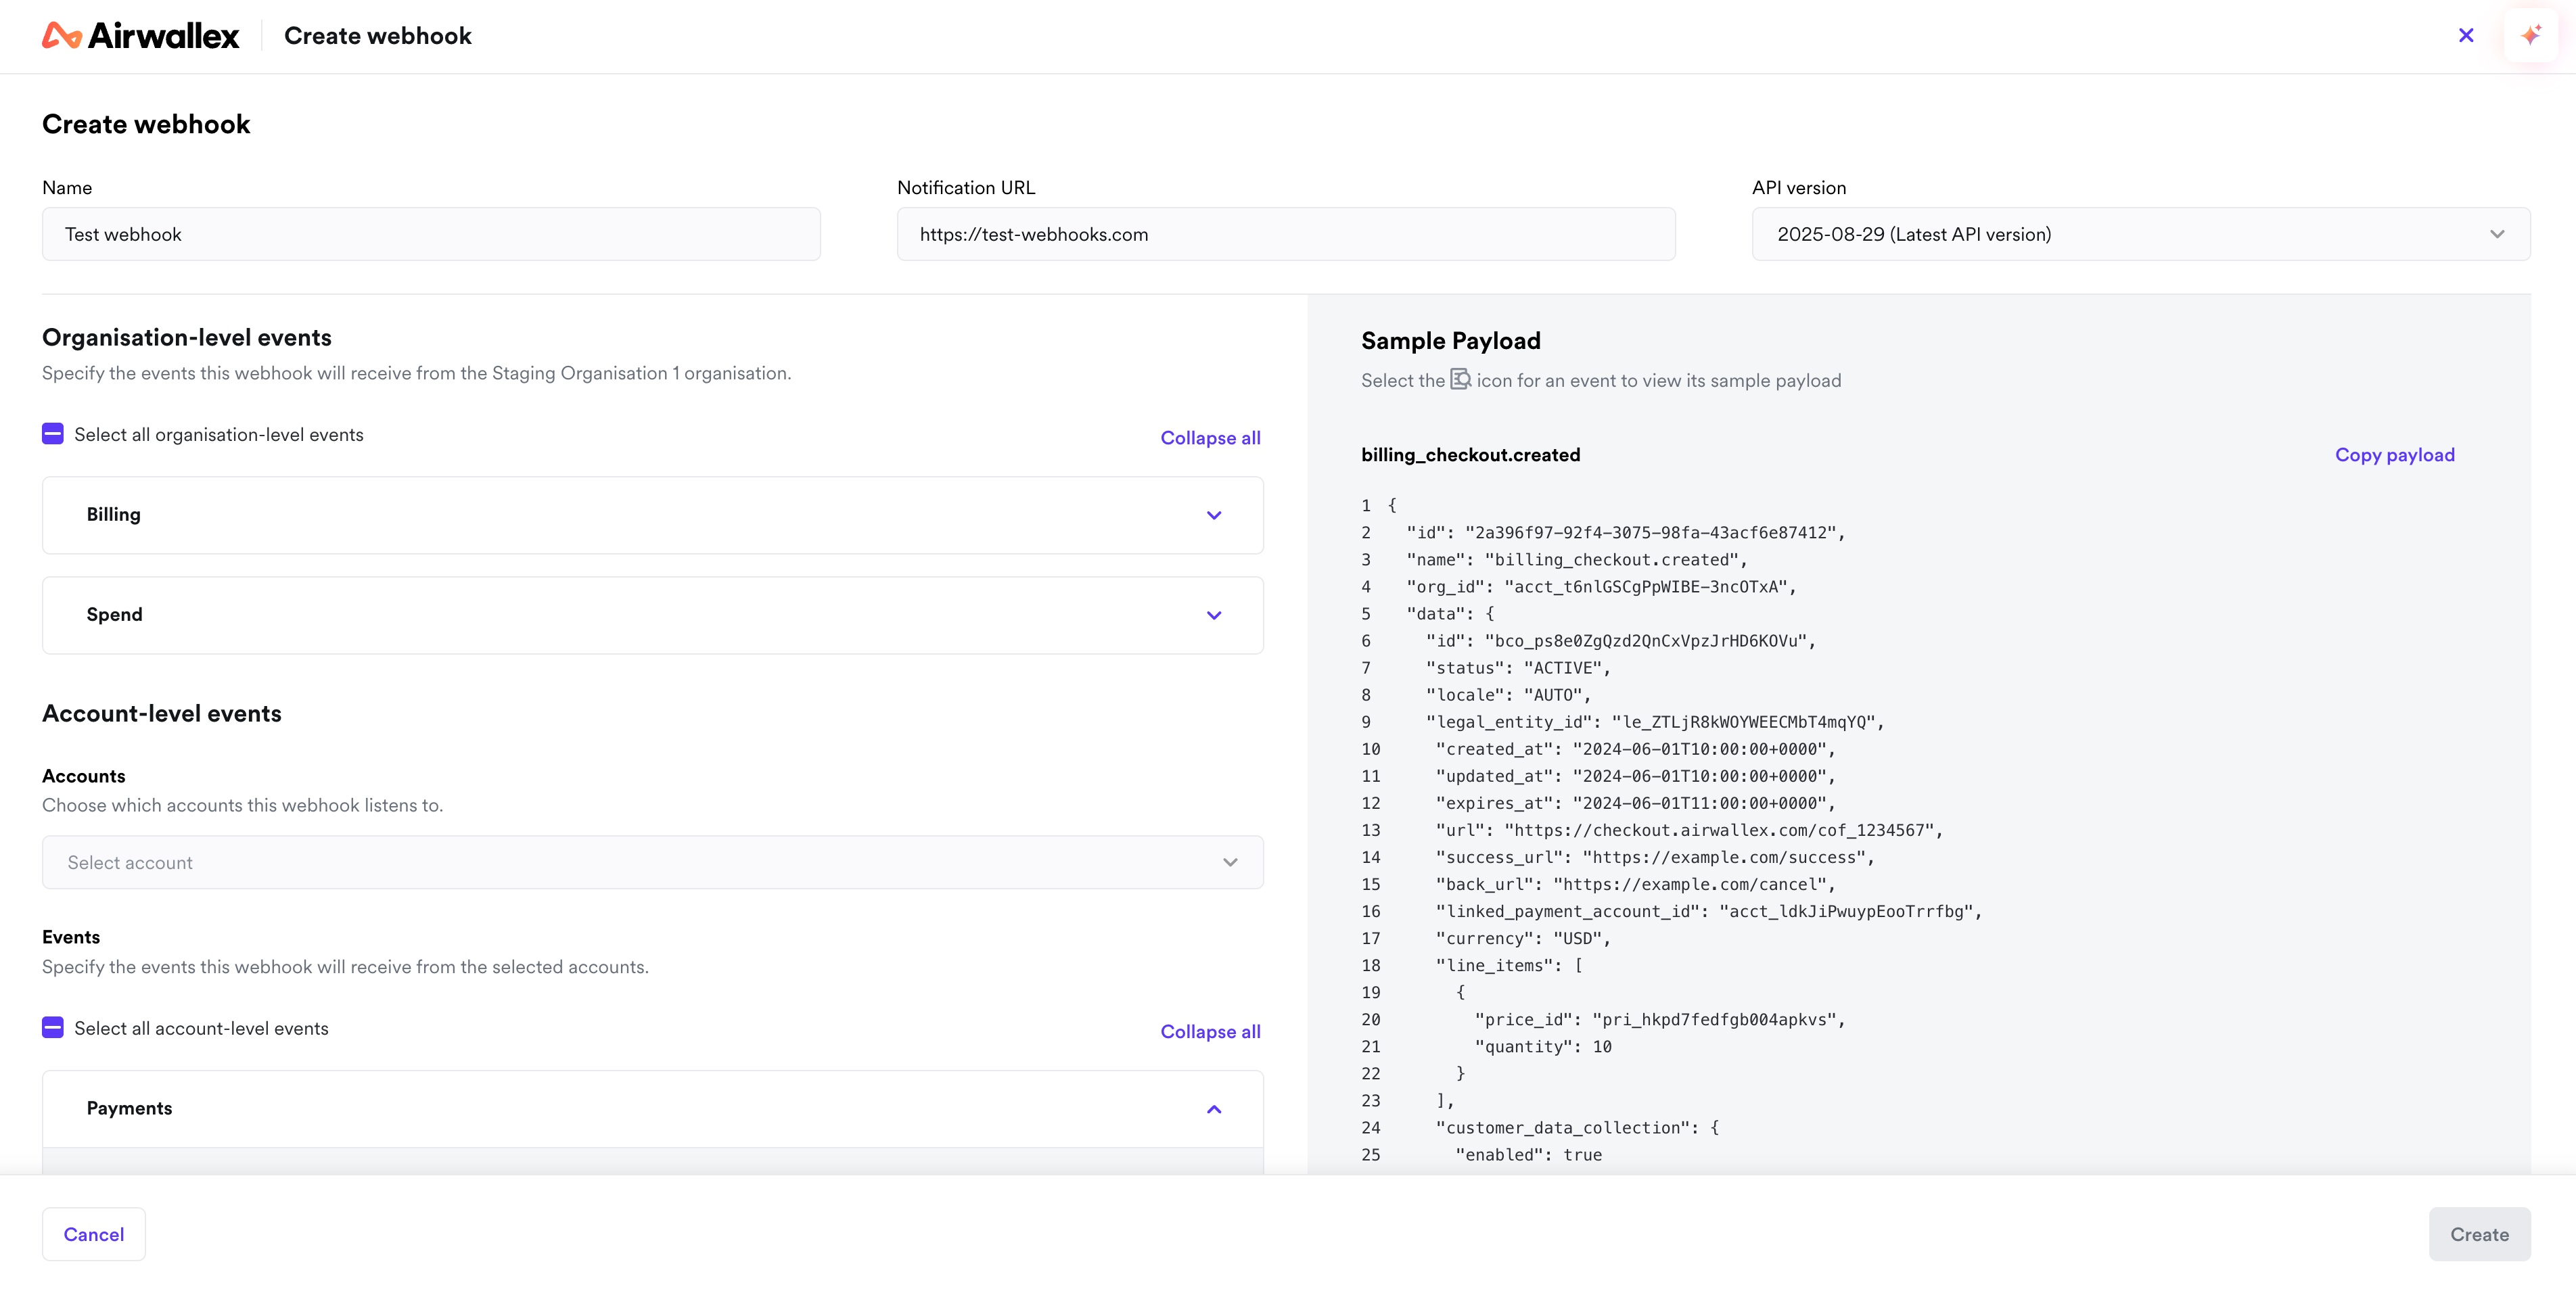The height and width of the screenshot is (1289, 2576).
Task: Click the Create button to save webhook
Action: pyautogui.click(x=2480, y=1234)
